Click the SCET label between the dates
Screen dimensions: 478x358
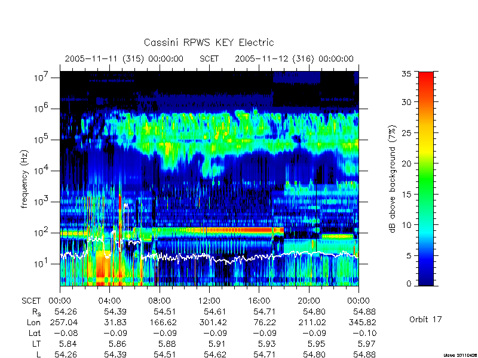coord(209,58)
